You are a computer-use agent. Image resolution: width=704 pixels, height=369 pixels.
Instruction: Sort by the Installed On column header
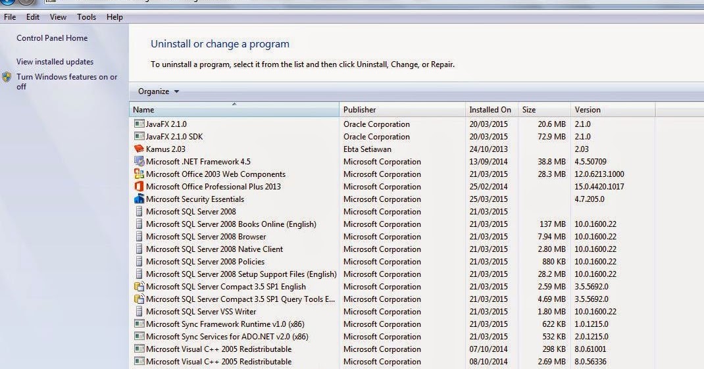click(491, 110)
